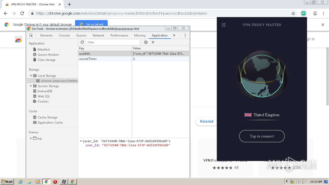Dismiss the default browser notification bar
The image size is (329, 185).
coord(323,25)
